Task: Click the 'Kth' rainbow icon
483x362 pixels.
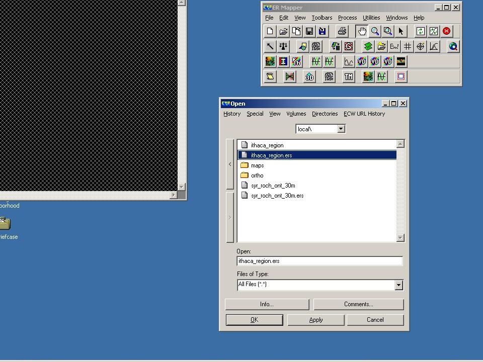Action: [x=296, y=61]
